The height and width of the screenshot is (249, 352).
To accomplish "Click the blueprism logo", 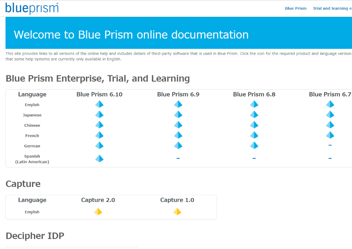I will (32, 8).
